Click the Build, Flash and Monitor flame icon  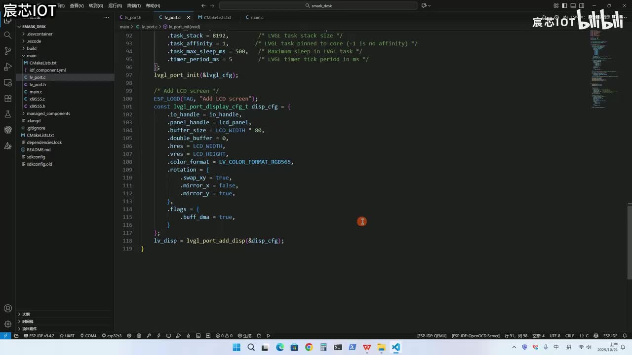pos(188,336)
